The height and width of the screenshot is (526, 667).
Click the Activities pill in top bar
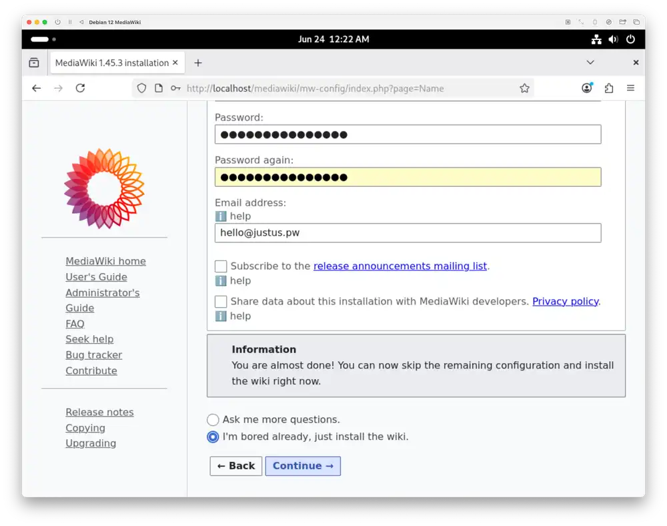pyautogui.click(x=40, y=39)
